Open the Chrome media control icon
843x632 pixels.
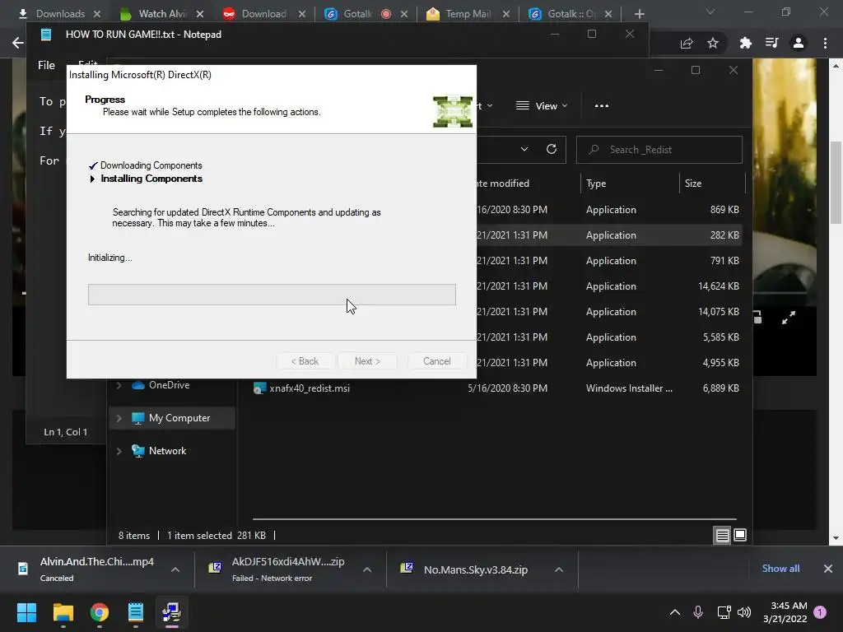[x=771, y=43]
